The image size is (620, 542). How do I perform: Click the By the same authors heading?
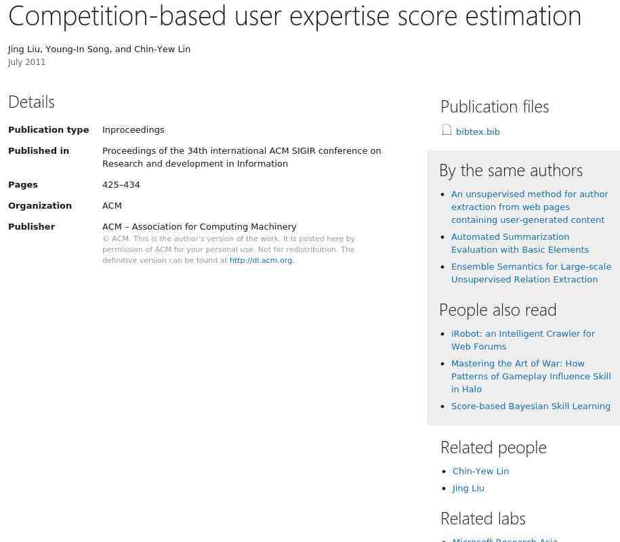[511, 170]
